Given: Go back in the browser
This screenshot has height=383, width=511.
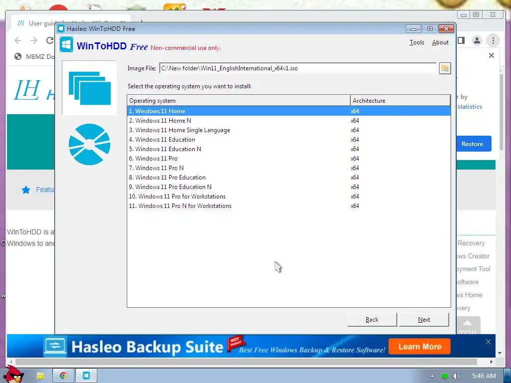Looking at the screenshot, I should point(18,40).
